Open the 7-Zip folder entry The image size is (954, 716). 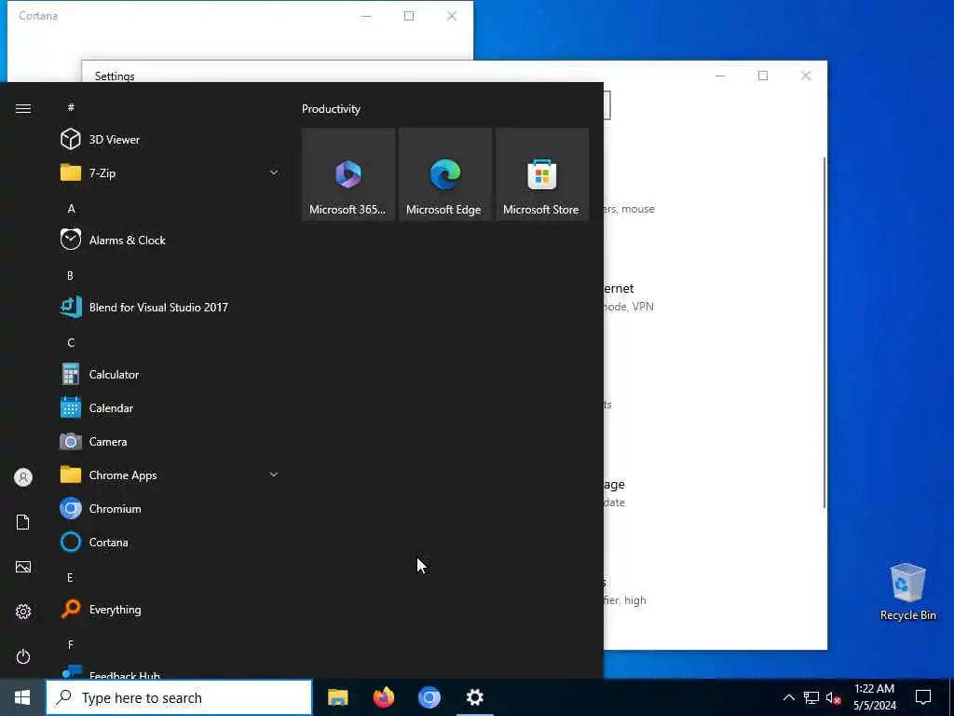tap(170, 172)
